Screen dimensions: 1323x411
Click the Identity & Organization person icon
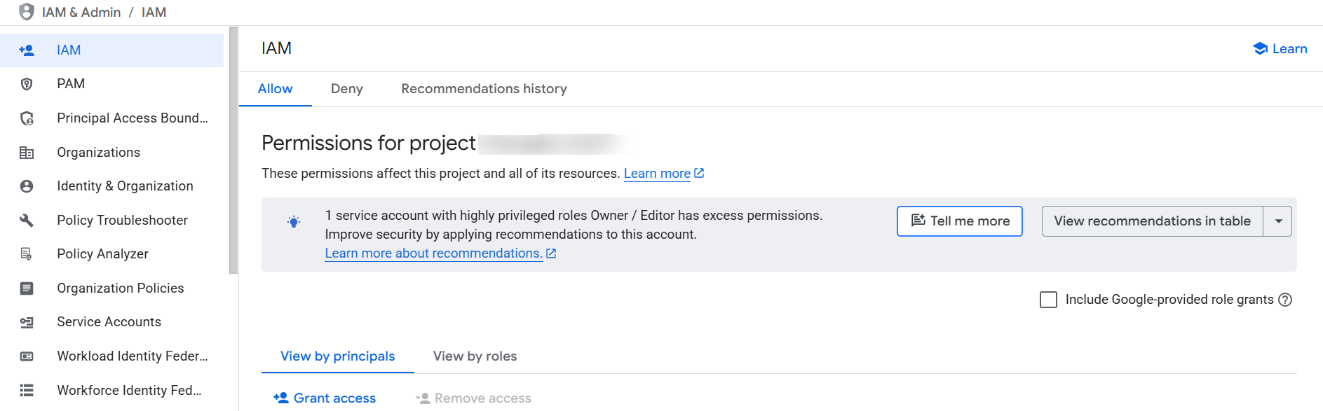click(x=27, y=186)
